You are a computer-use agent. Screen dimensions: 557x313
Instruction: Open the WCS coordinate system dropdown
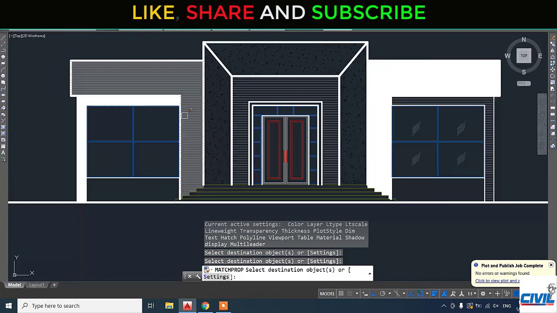point(523,83)
